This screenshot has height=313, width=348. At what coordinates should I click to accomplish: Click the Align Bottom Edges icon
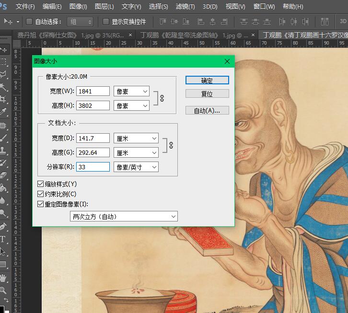coord(186,22)
